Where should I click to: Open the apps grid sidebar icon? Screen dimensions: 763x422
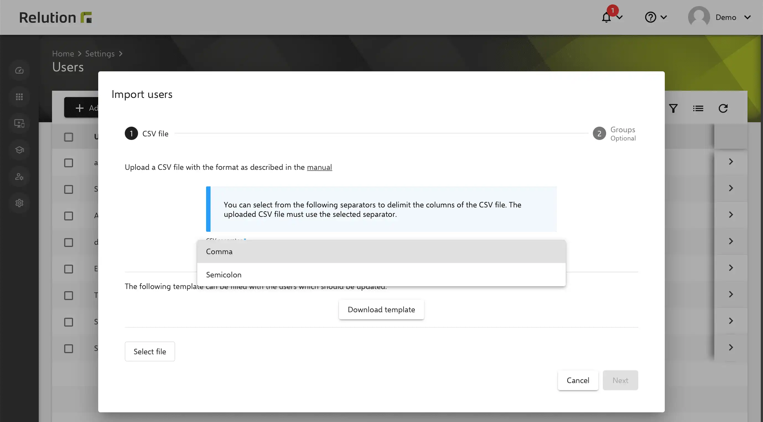(19, 97)
